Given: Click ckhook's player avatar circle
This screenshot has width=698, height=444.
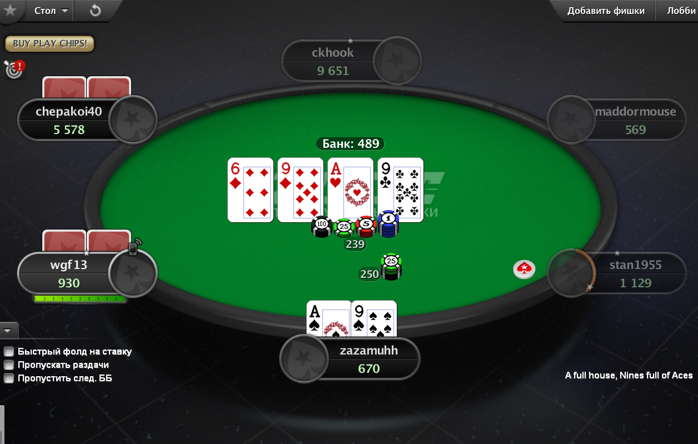Looking at the screenshot, I should (x=397, y=61).
